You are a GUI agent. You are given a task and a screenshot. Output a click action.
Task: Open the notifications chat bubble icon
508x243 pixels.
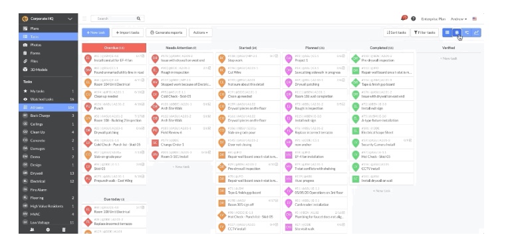[x=404, y=19]
